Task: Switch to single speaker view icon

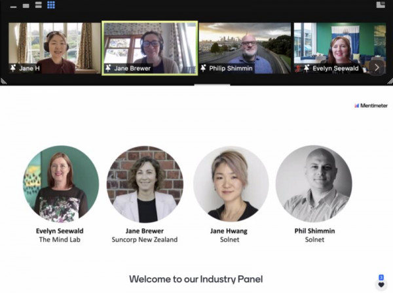Action: (26, 5)
